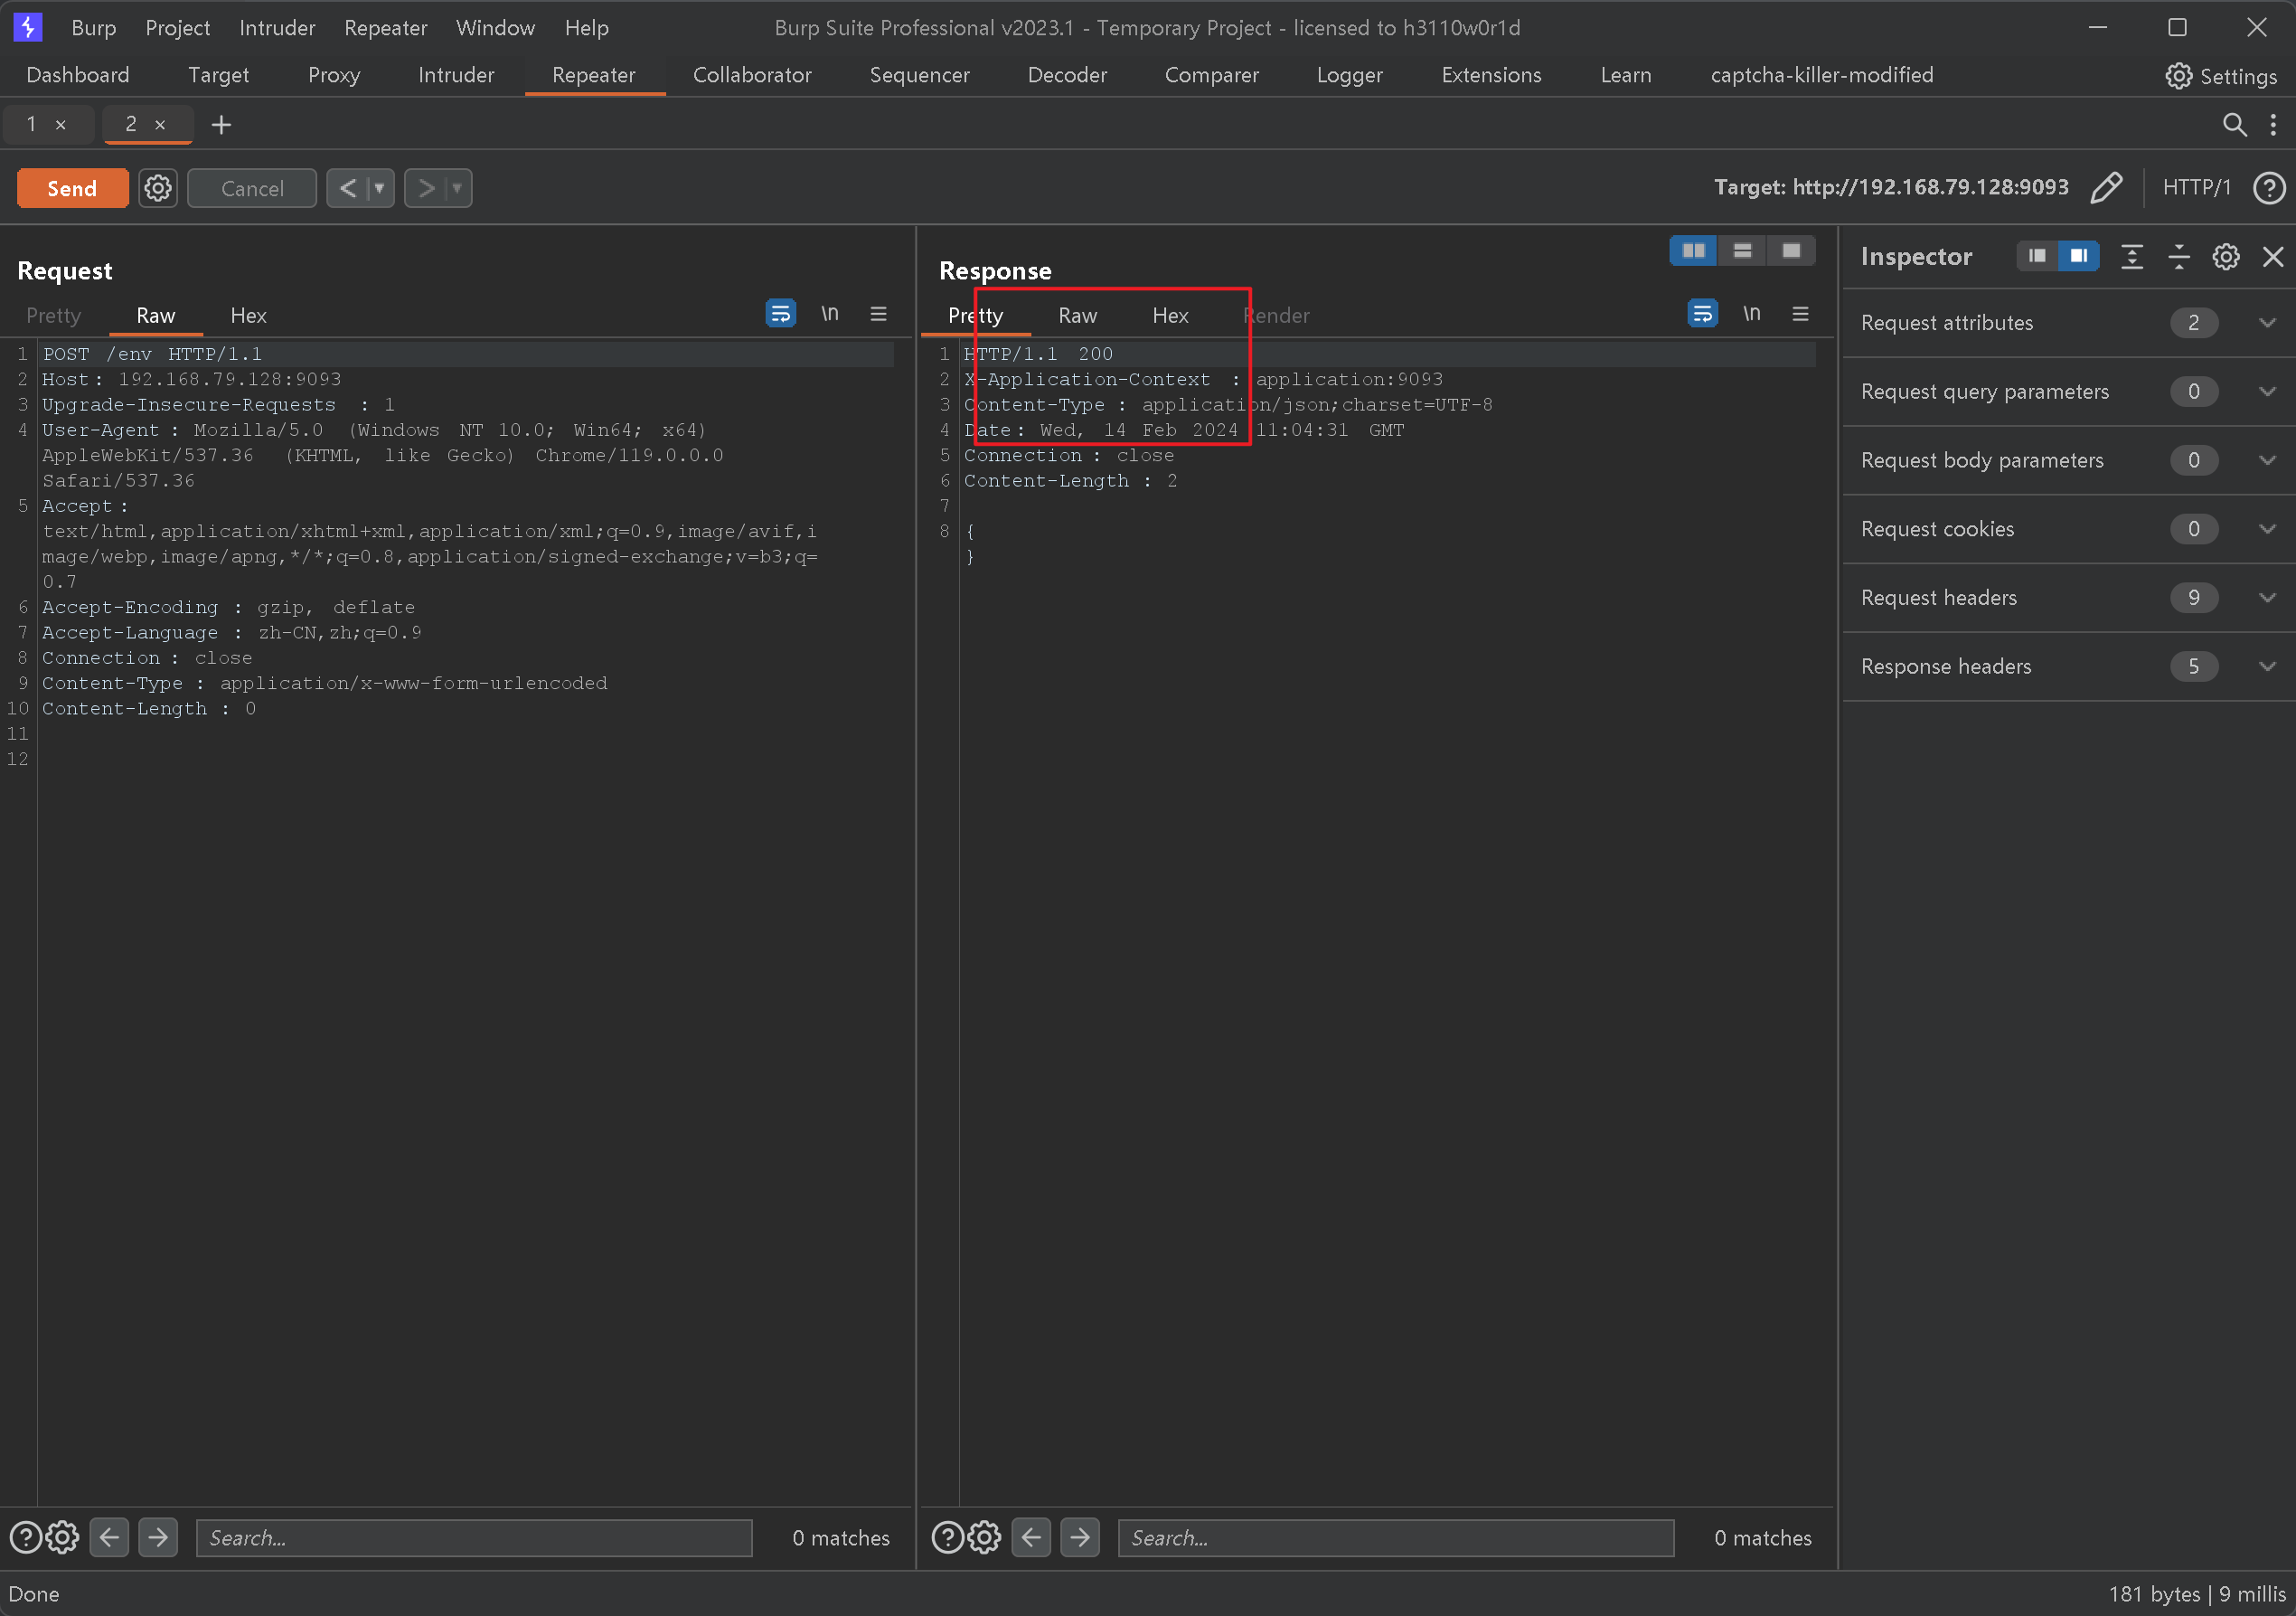Jump to previous request search match

click(x=109, y=1537)
